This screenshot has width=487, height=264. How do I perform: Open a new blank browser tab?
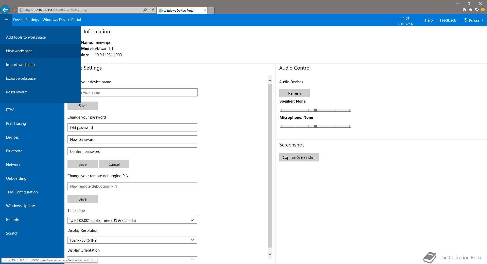(211, 10)
